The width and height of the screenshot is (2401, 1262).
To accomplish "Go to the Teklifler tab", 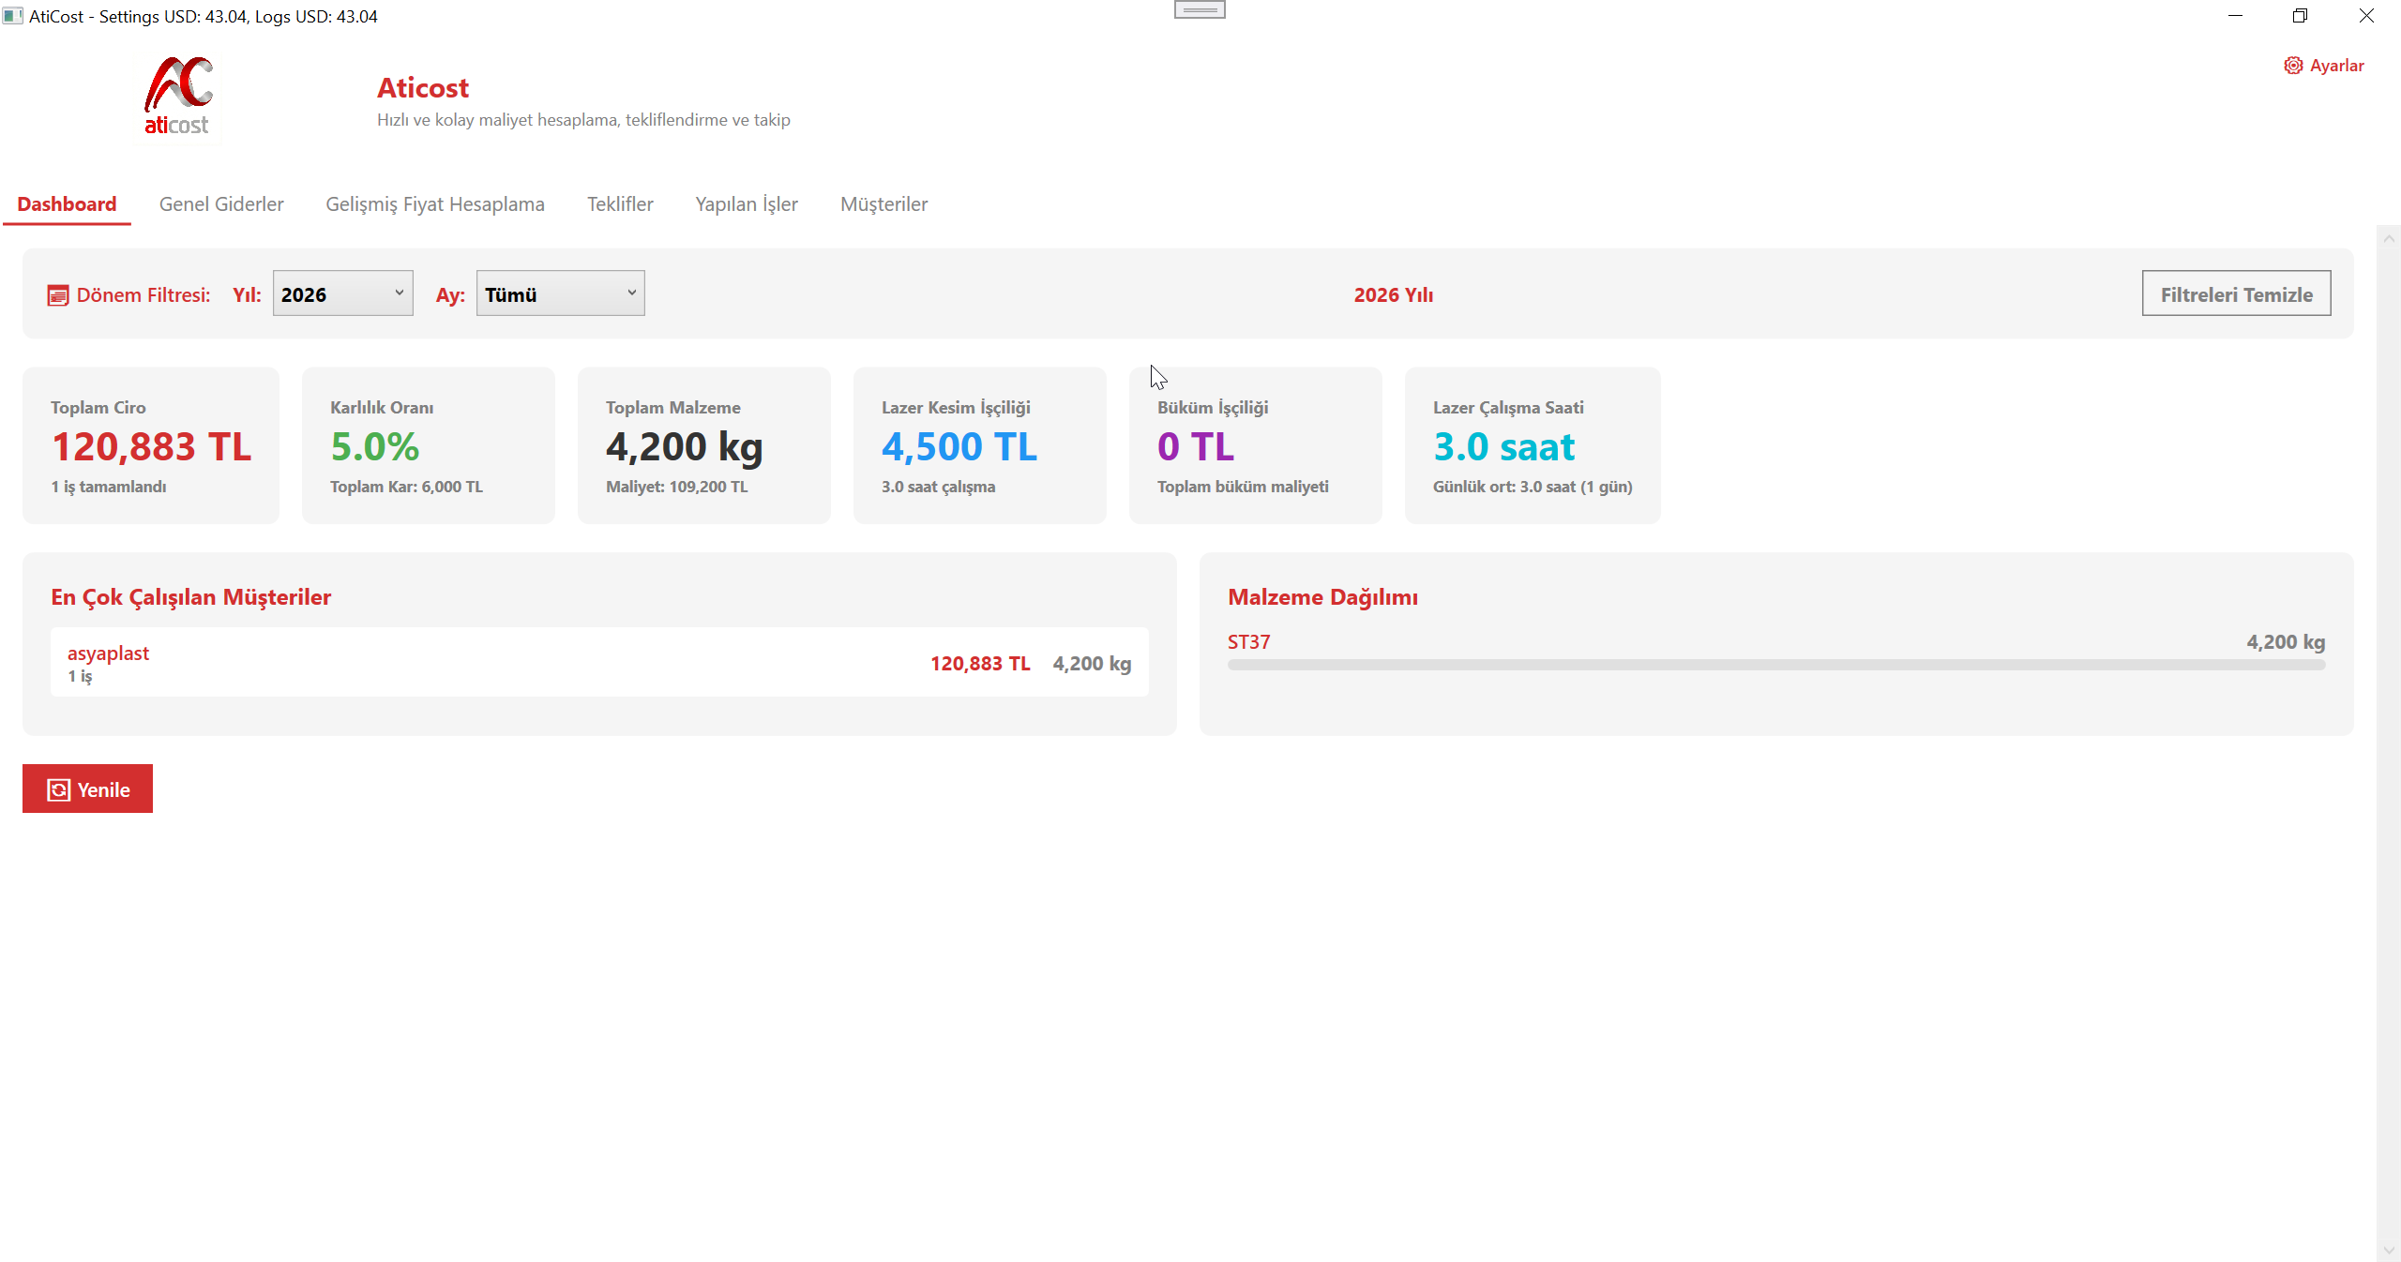I will coord(620,204).
